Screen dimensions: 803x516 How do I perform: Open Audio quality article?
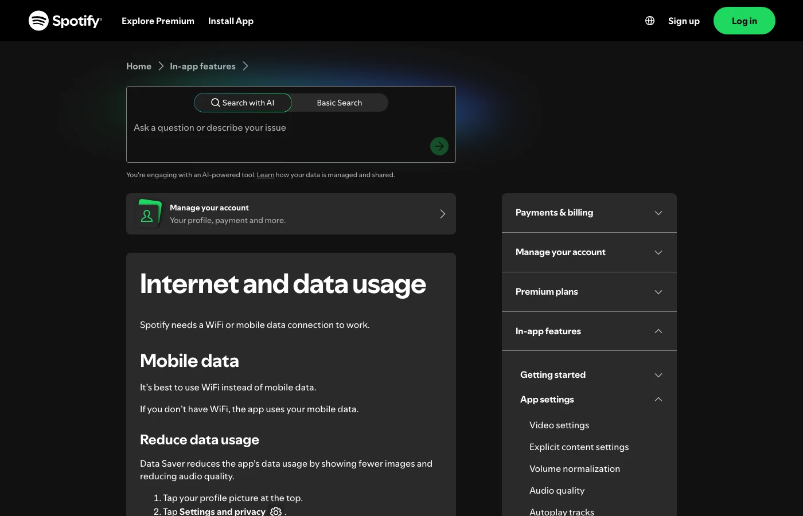click(x=557, y=490)
